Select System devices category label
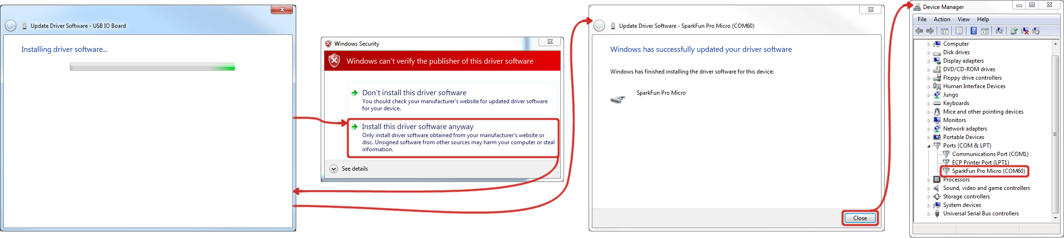The width and height of the screenshot is (1064, 238). point(962,205)
